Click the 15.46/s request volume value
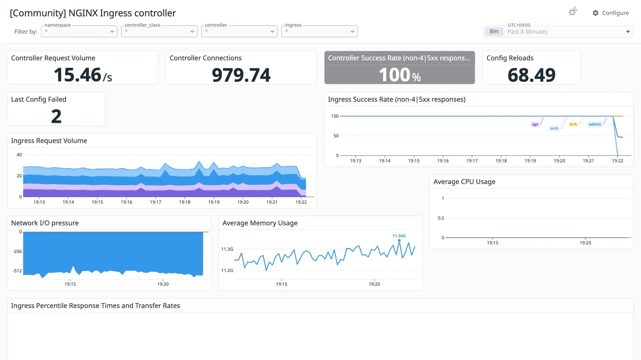This screenshot has width=641, height=360. (83, 75)
